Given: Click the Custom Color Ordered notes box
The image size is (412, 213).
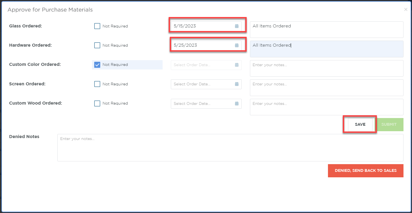Looking at the screenshot, I should [x=327, y=68].
